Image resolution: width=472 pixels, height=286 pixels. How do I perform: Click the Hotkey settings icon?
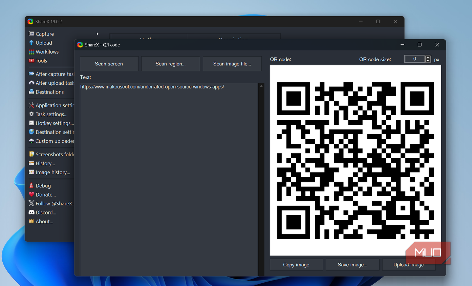point(31,123)
